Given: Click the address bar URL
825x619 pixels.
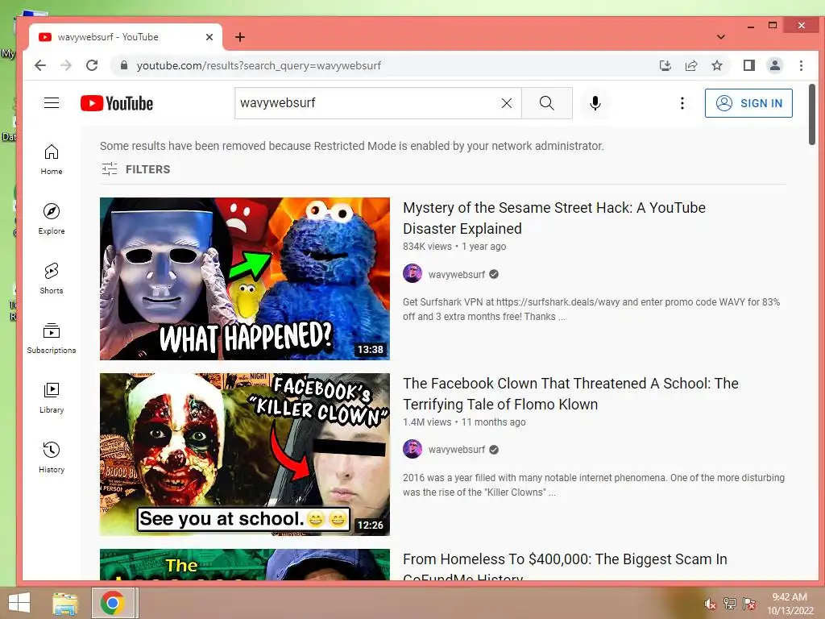Looking at the screenshot, I should pyautogui.click(x=259, y=65).
